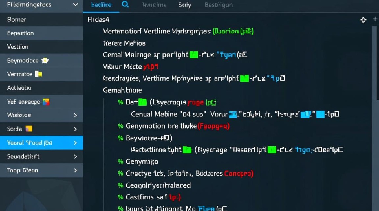The height and width of the screenshot is (211, 379).
Task: Click the green block after Da+ line
Action: coord(143,102)
